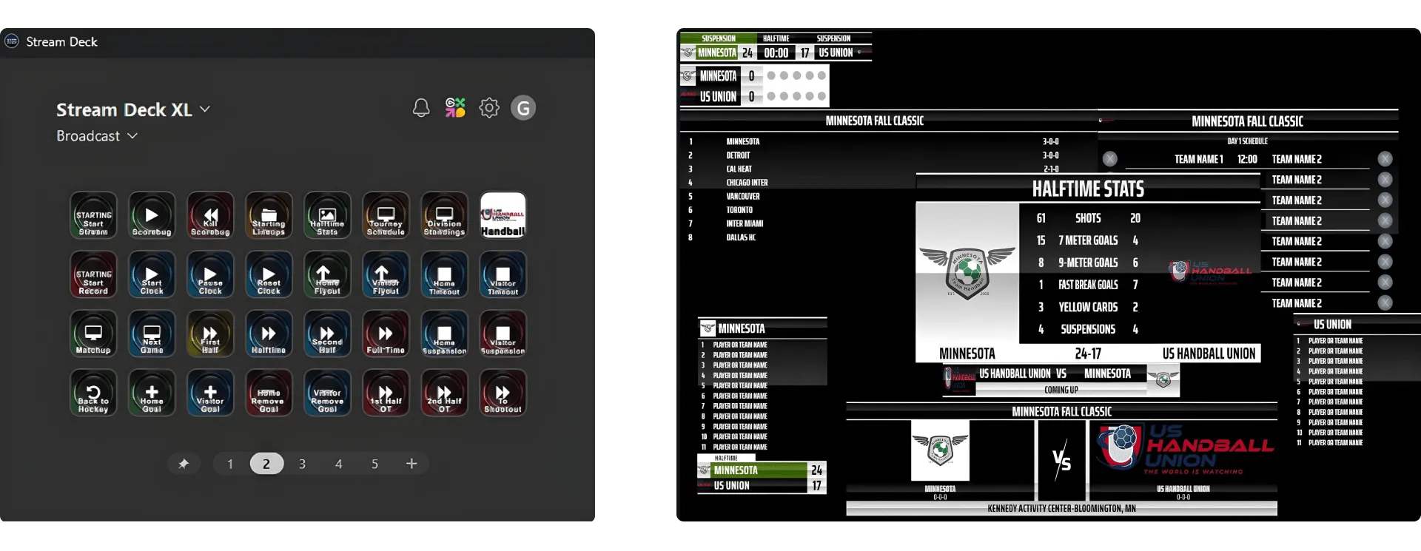
Task: Hit the Reset Clock key
Action: pyautogui.click(x=269, y=274)
